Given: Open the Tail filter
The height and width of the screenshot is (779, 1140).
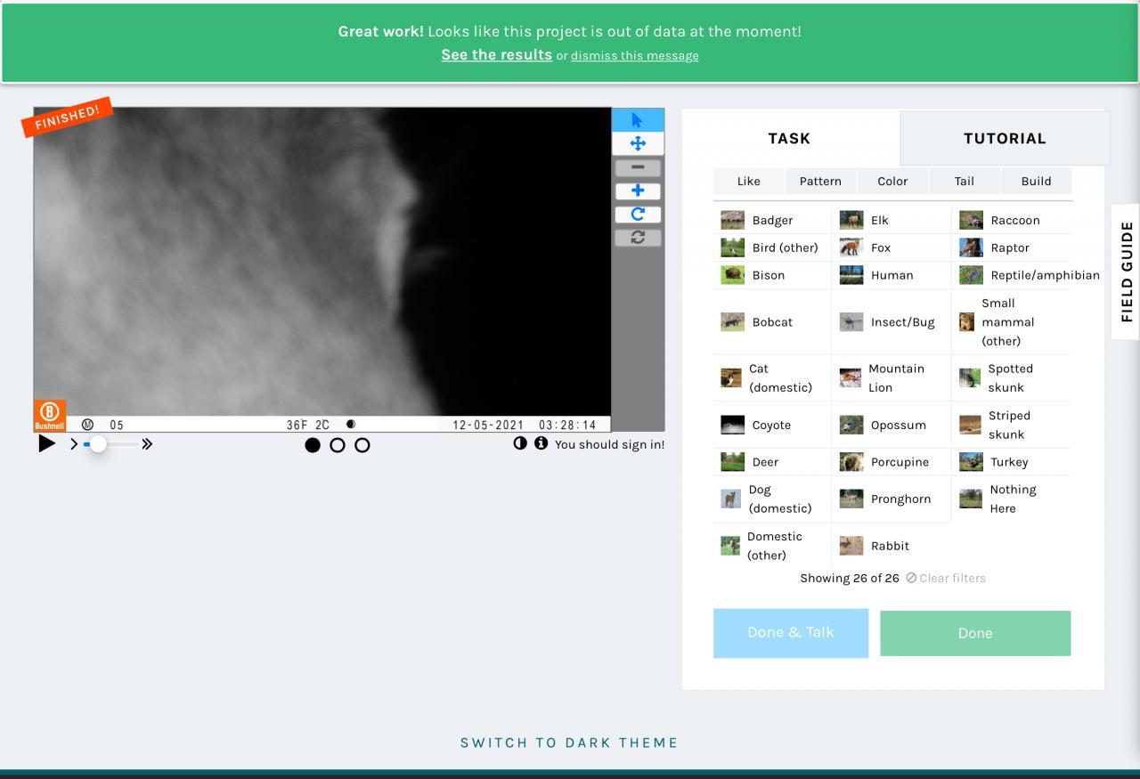Looking at the screenshot, I should click(965, 181).
